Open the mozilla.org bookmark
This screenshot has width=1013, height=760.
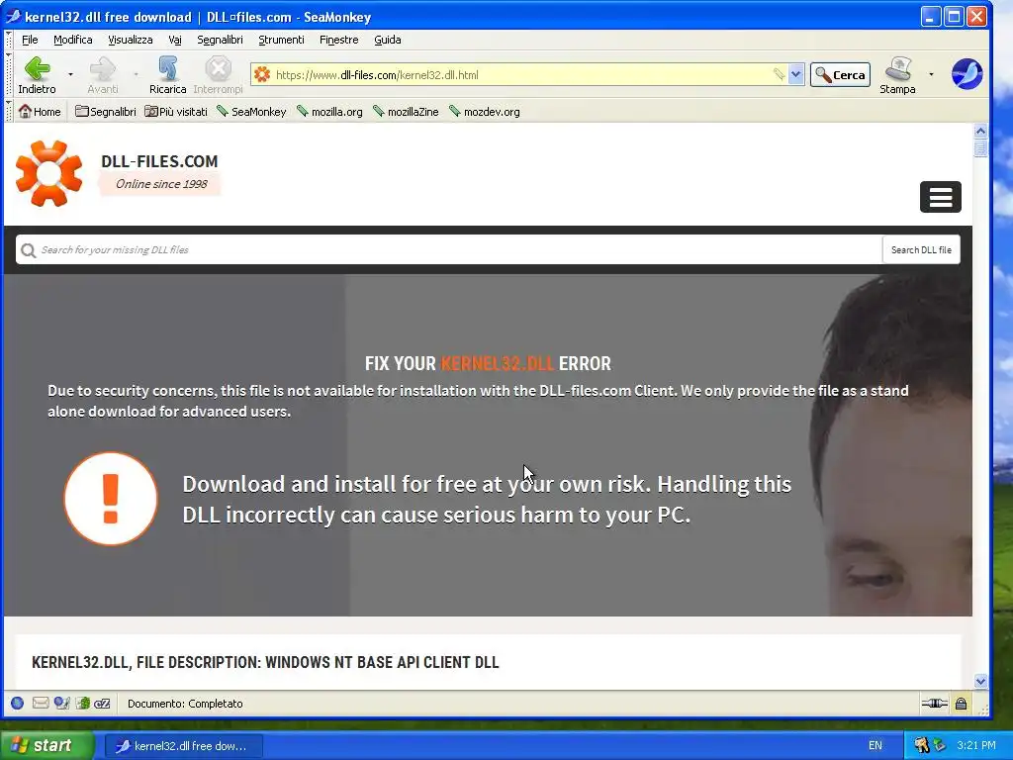coord(330,111)
